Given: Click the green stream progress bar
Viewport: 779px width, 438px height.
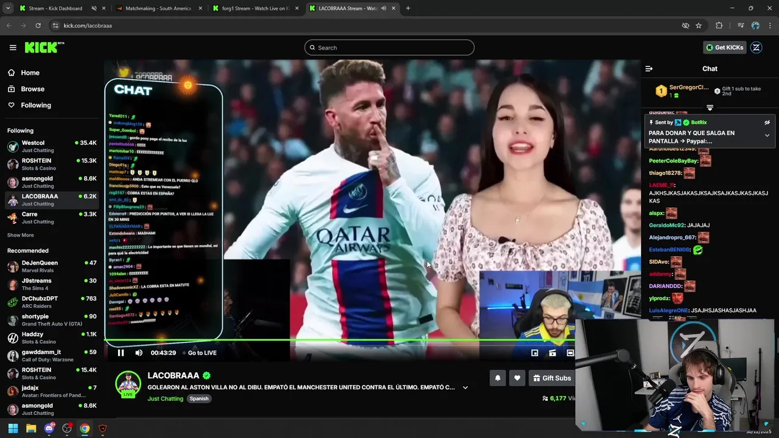Looking at the screenshot, I should click(x=340, y=340).
